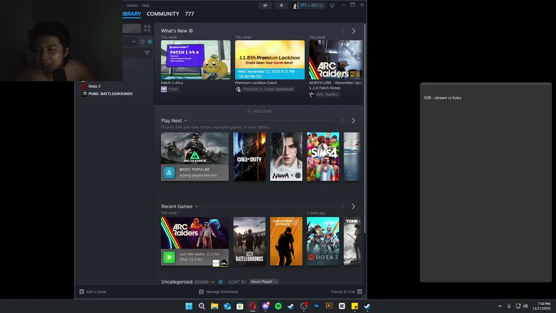
Task: Open the Play Next shelf dropdown
Action: (x=185, y=120)
